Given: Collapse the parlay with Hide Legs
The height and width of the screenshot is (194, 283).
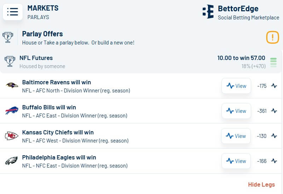Looking at the screenshot, I should point(261,184).
